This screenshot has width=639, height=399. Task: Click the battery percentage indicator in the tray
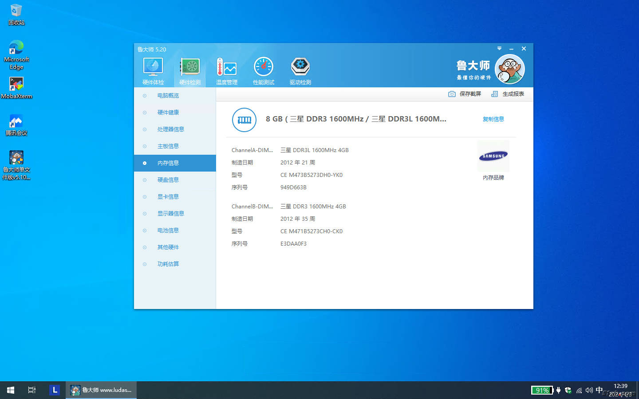pos(542,390)
